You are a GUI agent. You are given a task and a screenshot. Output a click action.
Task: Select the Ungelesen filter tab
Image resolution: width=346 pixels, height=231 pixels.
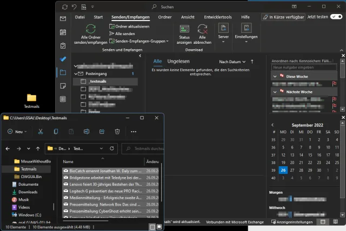click(x=178, y=62)
